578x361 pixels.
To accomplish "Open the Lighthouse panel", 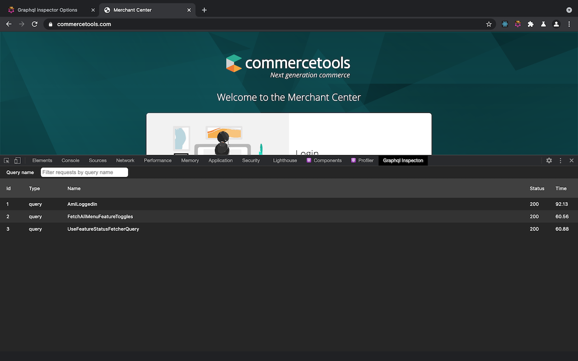I will click(284, 160).
